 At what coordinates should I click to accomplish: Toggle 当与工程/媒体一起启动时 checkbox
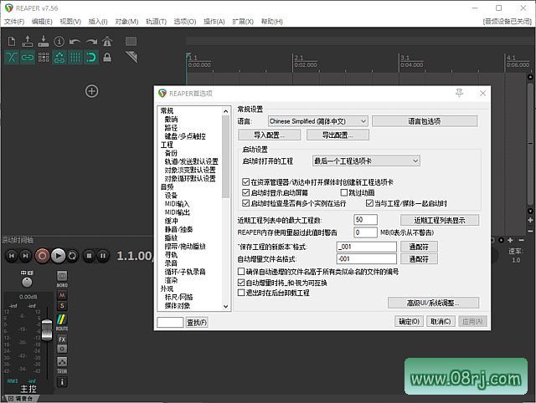[369, 203]
